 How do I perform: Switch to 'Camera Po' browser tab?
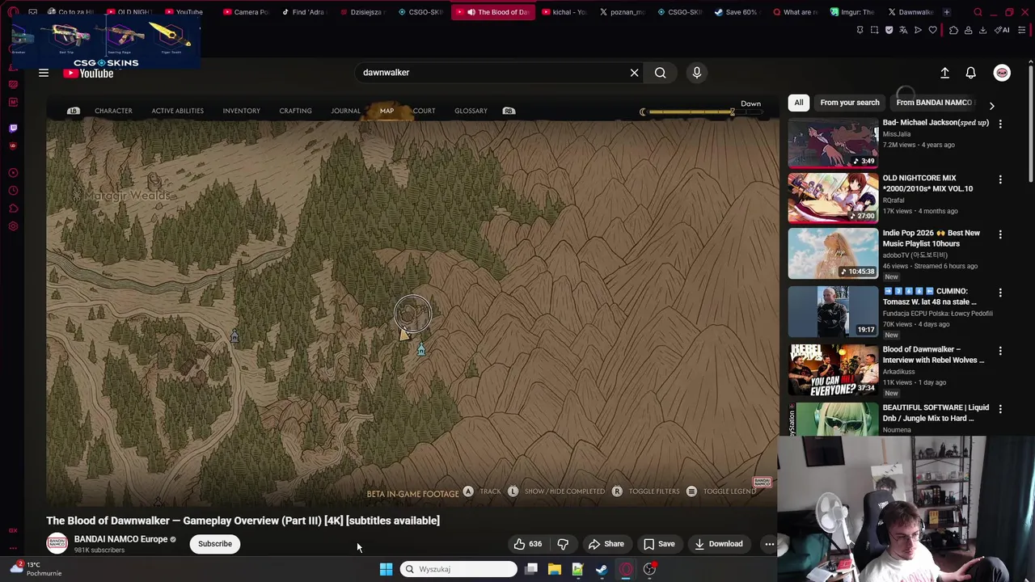(x=245, y=12)
